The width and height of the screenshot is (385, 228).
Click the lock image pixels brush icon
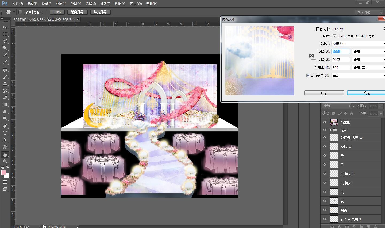tap(340, 114)
